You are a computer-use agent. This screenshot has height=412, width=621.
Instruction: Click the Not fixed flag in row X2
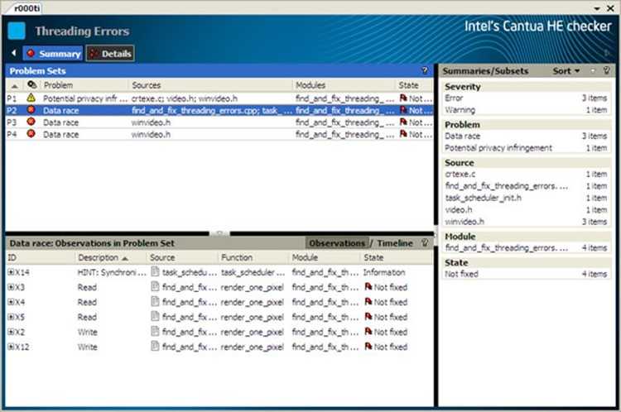[368, 331]
